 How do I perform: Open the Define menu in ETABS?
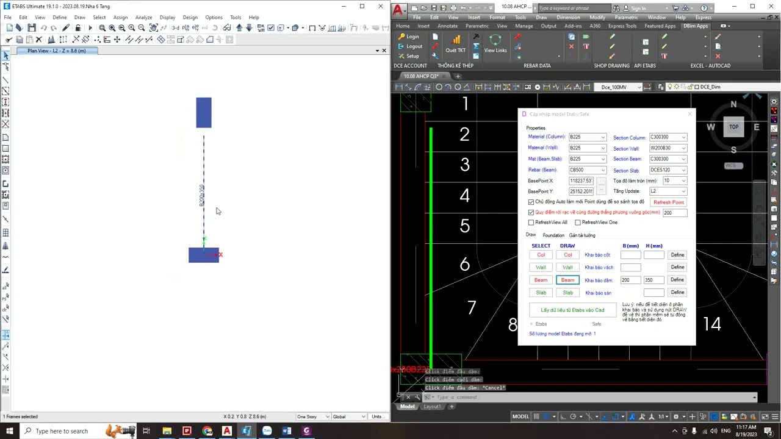pyautogui.click(x=60, y=17)
